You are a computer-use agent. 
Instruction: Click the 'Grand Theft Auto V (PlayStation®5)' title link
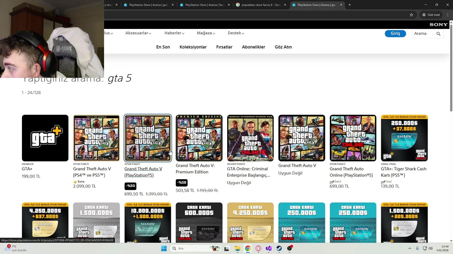(143, 172)
